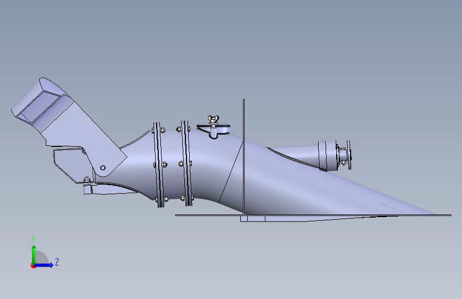Viewport: 462px width, 299px height.
Task: Select the pivot pin hole on the nozzle bracket
Action: (x=103, y=168)
